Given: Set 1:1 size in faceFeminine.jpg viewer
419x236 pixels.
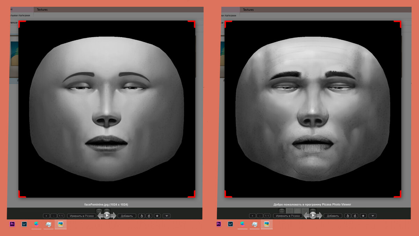Looking at the screenshot, I should click(x=61, y=216).
